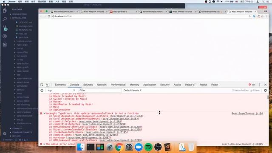Expand COMPARE COMMITS section in sidebar
Image resolution: width=272 pixels, height=153 pixels.
pos(21,132)
